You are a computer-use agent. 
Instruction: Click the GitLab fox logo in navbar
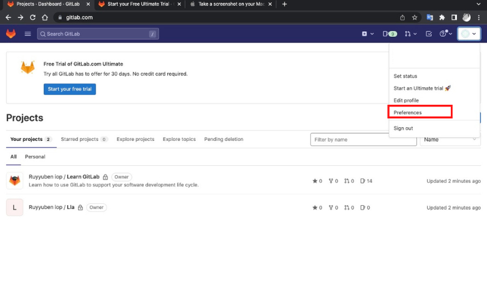[11, 34]
